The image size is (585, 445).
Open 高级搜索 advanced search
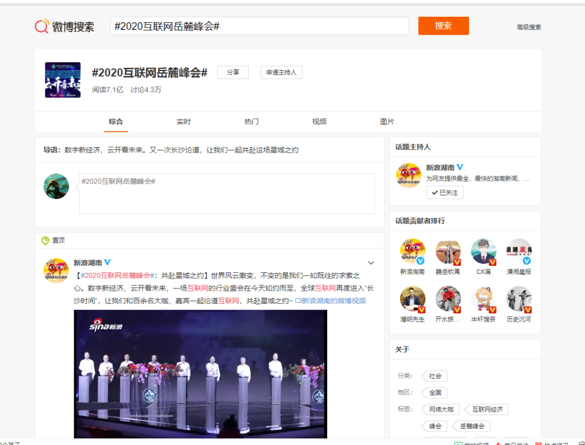tap(529, 27)
